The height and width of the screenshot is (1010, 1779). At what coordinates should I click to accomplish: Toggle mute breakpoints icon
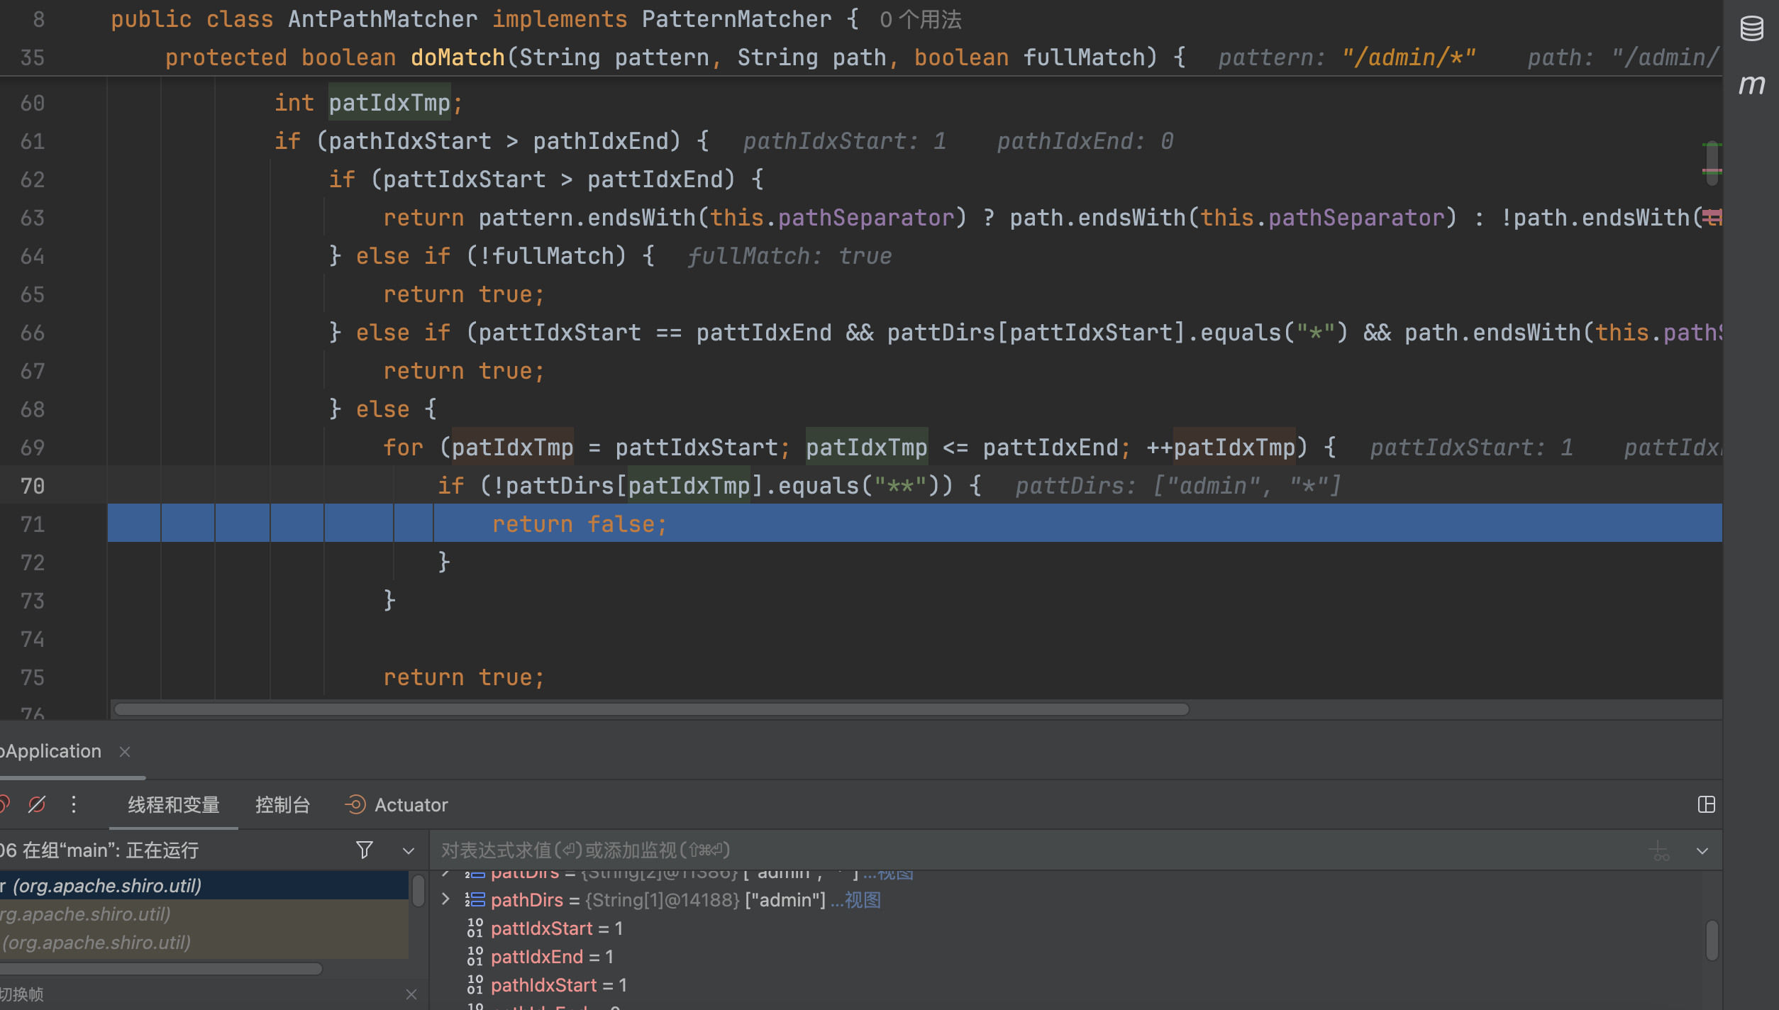click(x=37, y=804)
